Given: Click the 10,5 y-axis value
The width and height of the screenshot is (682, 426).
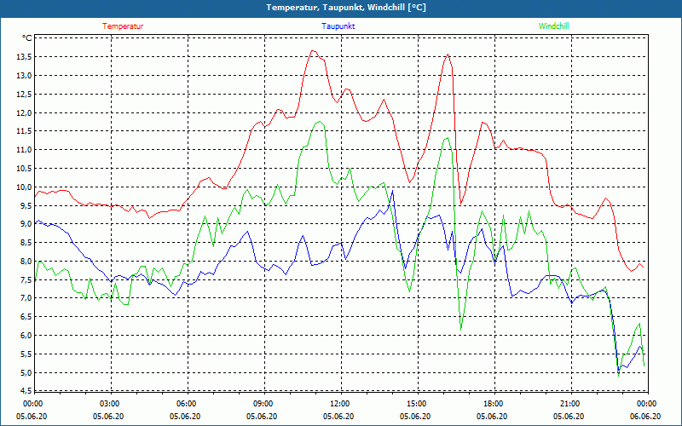Looking at the screenshot, I should 24,169.
